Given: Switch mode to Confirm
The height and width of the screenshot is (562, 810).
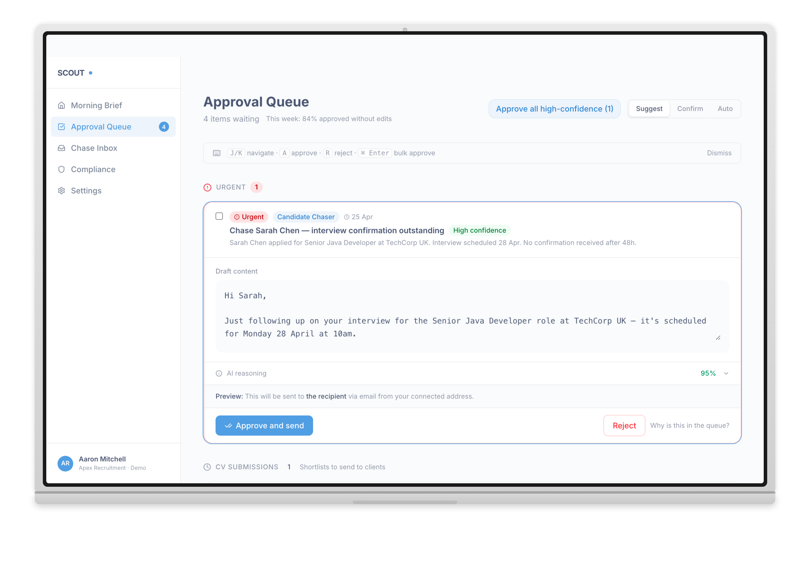Looking at the screenshot, I should [x=690, y=109].
